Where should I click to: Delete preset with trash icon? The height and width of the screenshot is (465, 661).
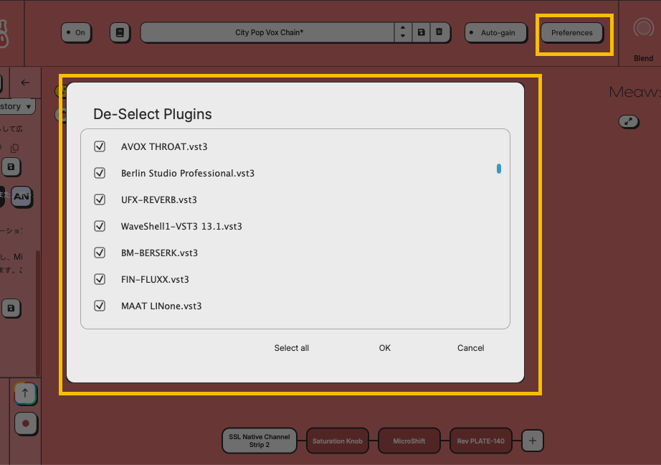click(x=439, y=32)
